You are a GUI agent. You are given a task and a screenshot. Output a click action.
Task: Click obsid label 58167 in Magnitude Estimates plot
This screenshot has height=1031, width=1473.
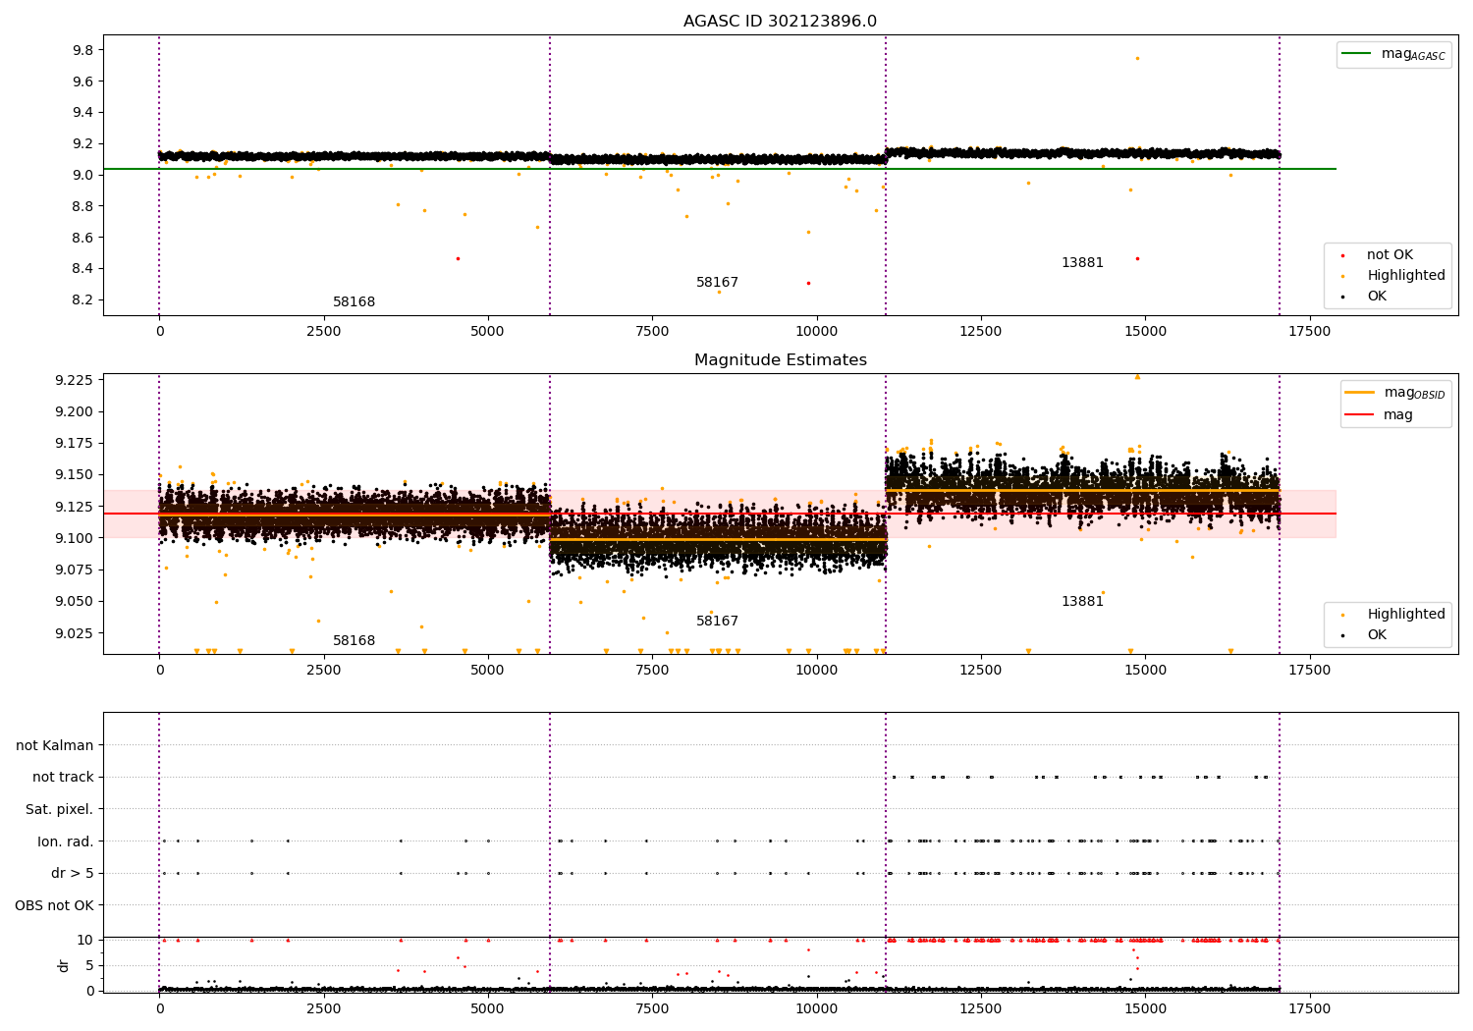pyautogui.click(x=717, y=622)
